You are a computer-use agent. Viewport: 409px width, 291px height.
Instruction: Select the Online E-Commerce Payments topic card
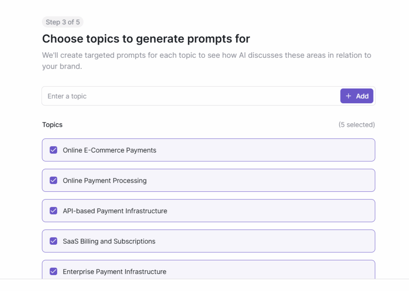click(208, 150)
